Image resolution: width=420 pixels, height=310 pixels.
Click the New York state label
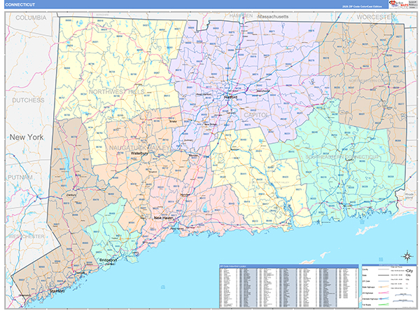point(27,137)
